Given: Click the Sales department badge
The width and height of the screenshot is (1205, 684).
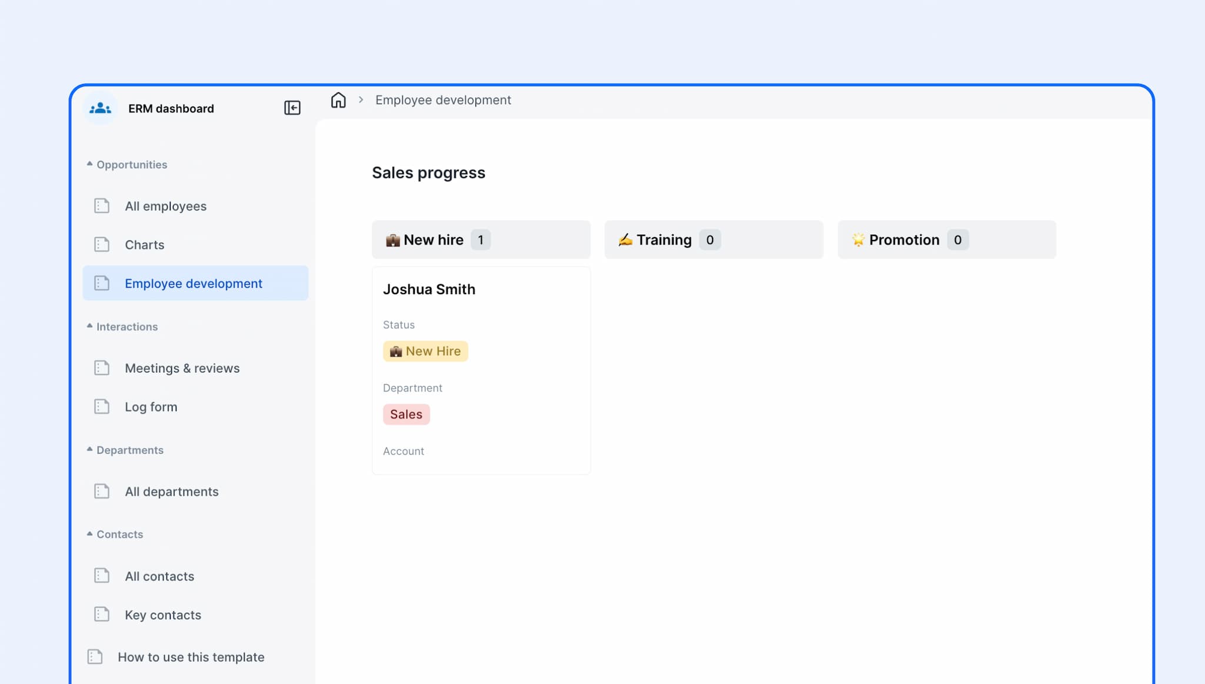Looking at the screenshot, I should tap(405, 413).
